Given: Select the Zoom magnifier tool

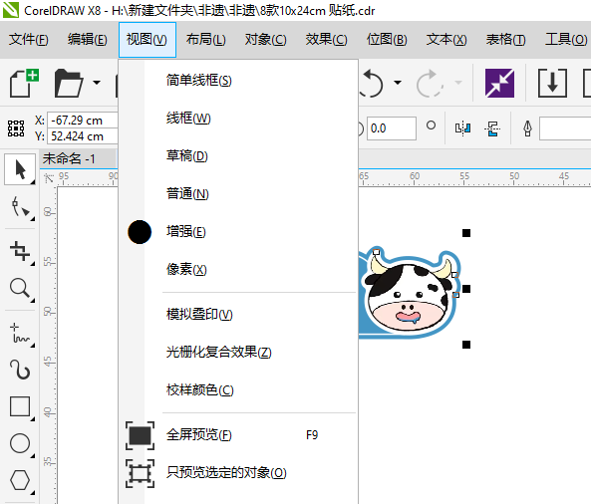Looking at the screenshot, I should 20,289.
